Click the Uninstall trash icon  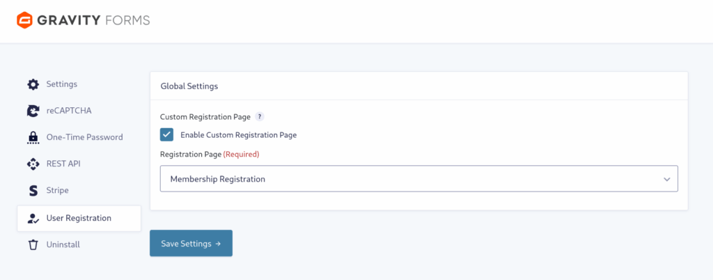(x=33, y=244)
